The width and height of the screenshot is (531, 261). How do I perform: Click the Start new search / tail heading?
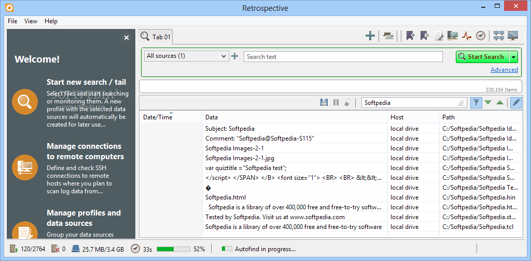coord(87,82)
